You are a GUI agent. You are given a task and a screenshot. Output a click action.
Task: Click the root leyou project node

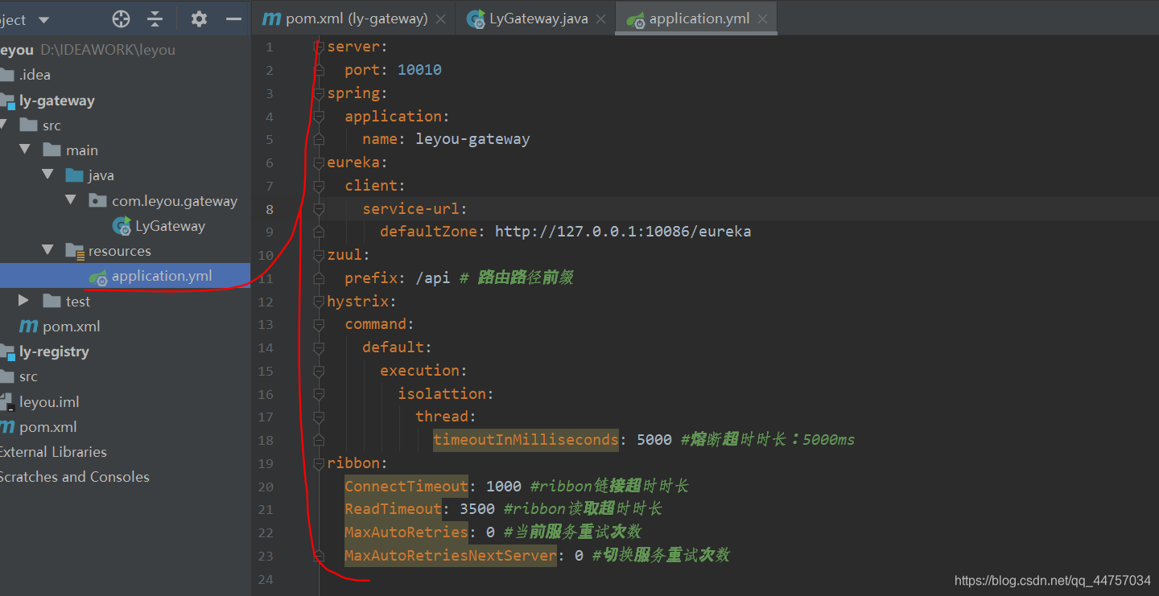coord(87,50)
